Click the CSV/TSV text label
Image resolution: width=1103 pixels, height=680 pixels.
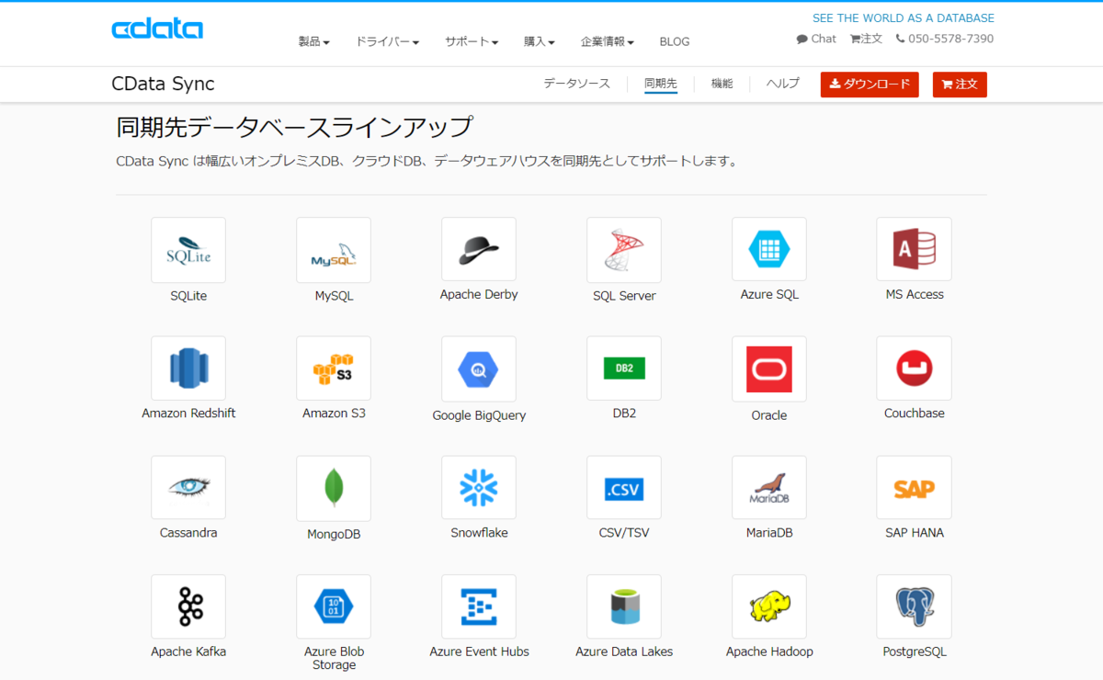[x=624, y=533]
